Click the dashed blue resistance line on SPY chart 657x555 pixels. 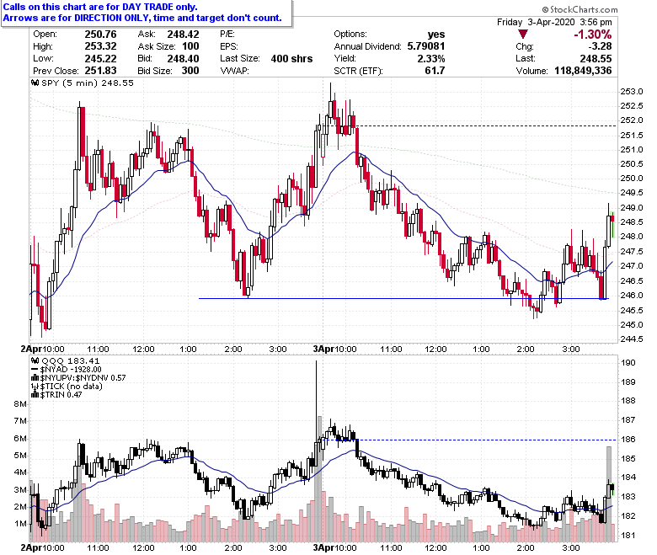(x=469, y=125)
